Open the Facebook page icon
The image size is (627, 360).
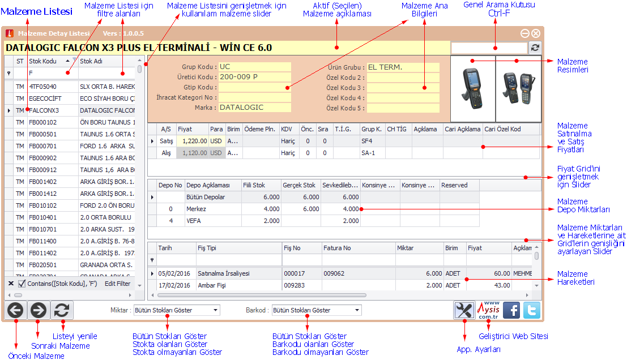(x=511, y=310)
